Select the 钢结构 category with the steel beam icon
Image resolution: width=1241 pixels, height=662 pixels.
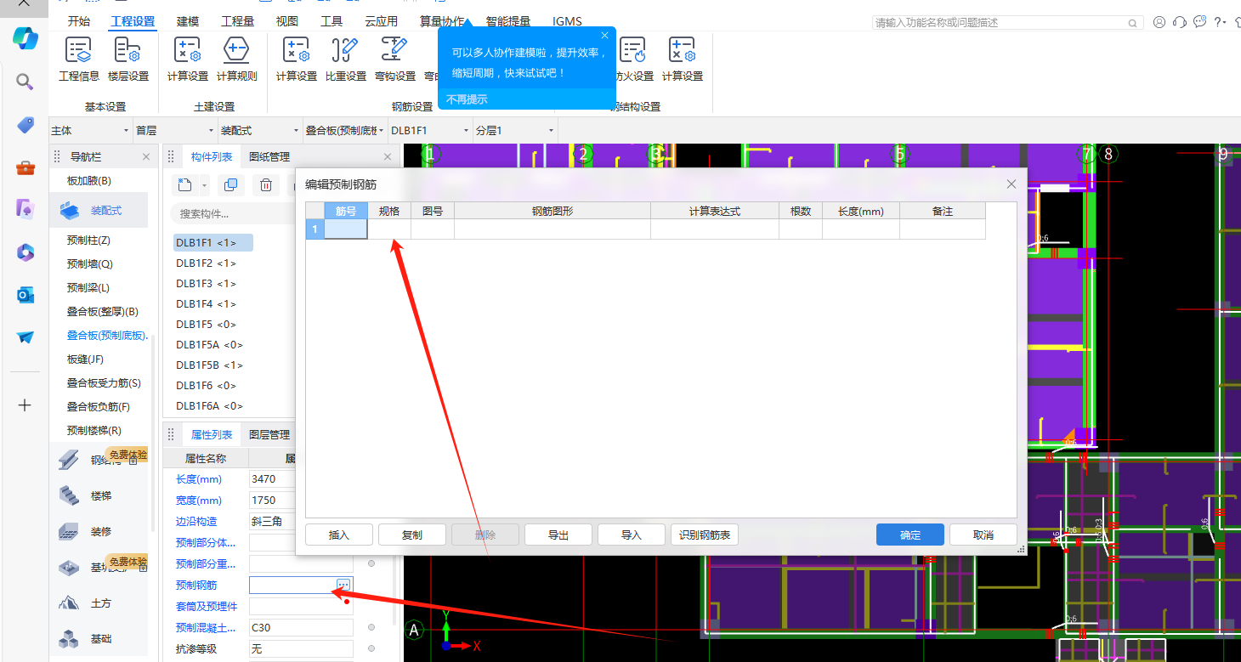(98, 460)
